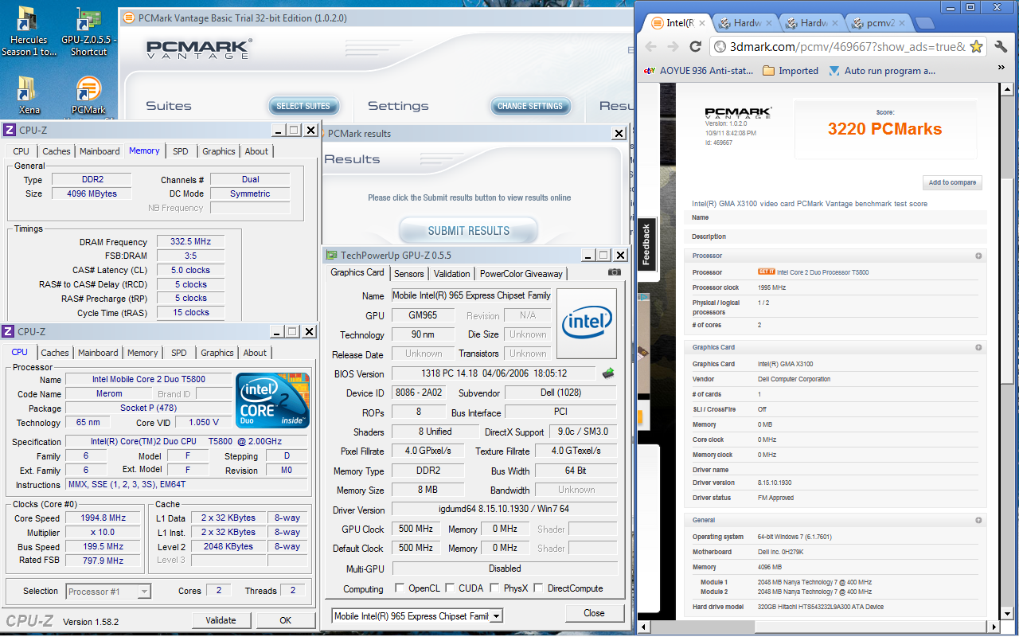Enable the DirectCompute checkbox in GPU-Z

tap(539, 588)
